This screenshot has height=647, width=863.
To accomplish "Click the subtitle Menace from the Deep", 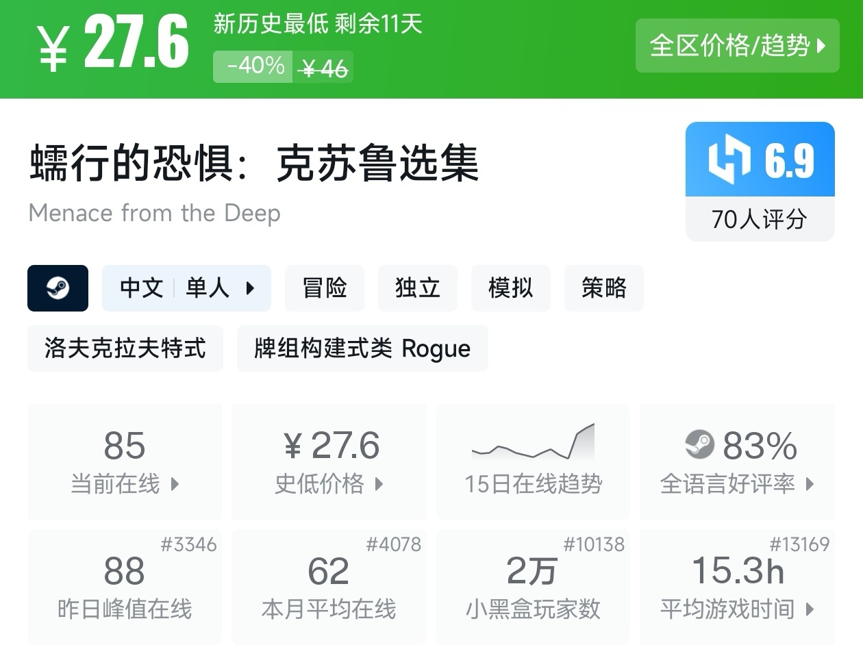I will click(x=155, y=213).
